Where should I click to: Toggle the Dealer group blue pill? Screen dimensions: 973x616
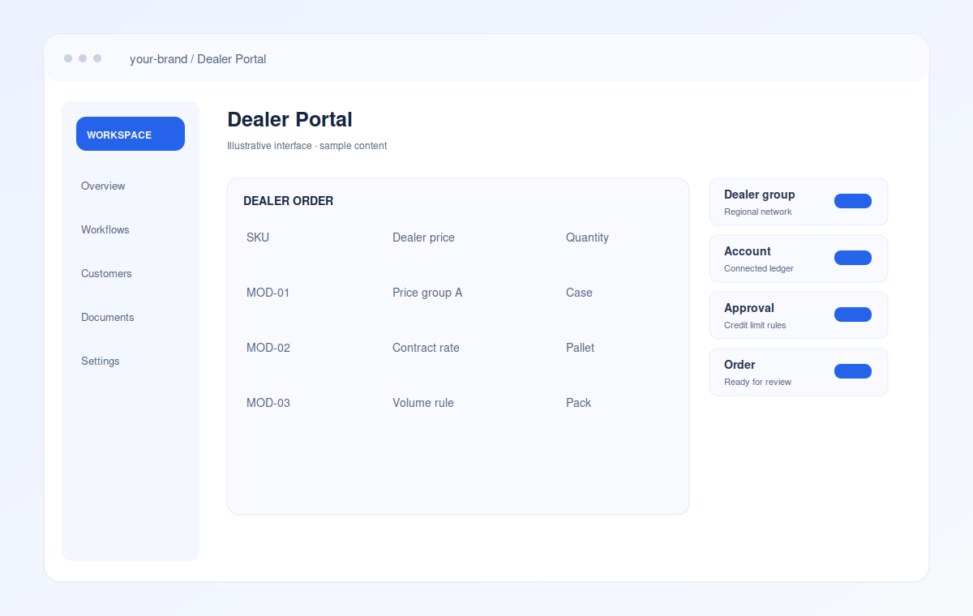[x=852, y=201]
